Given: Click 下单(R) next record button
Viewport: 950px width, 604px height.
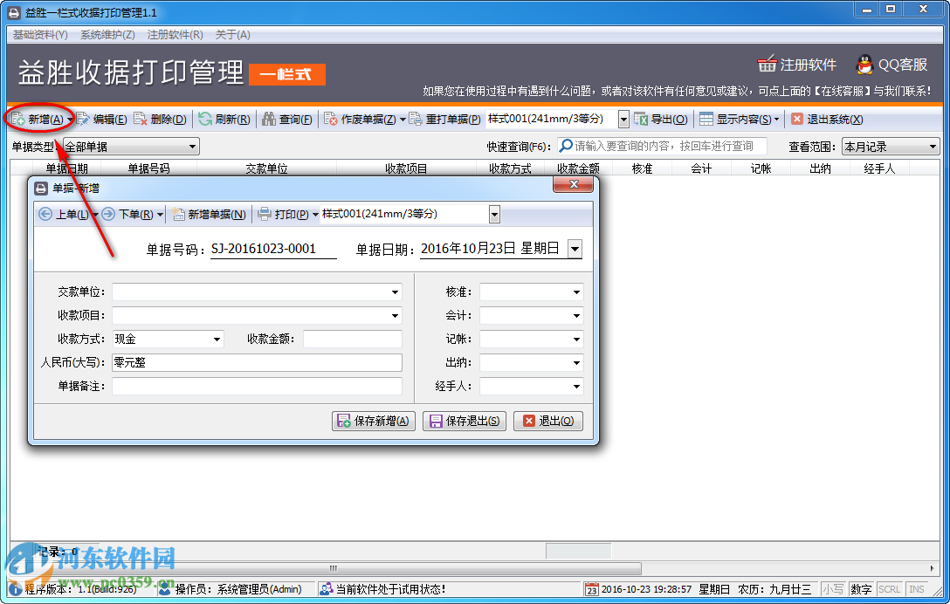Looking at the screenshot, I should point(127,214).
